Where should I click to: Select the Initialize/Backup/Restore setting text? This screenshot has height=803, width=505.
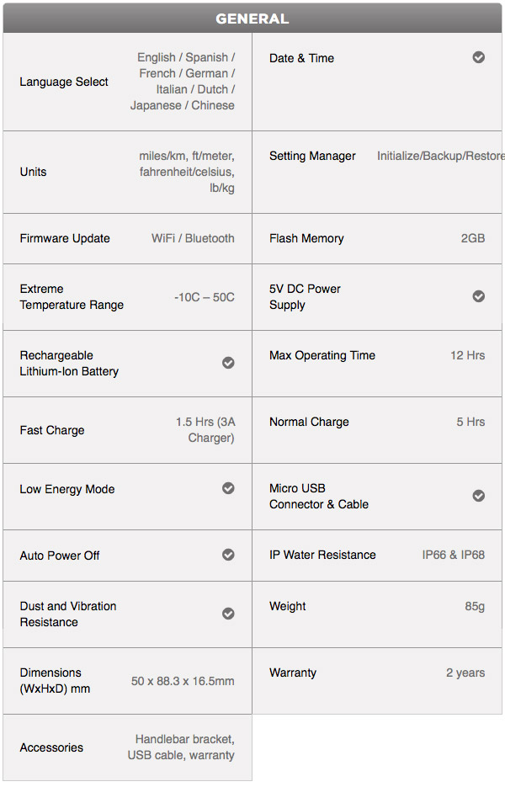tap(441, 156)
